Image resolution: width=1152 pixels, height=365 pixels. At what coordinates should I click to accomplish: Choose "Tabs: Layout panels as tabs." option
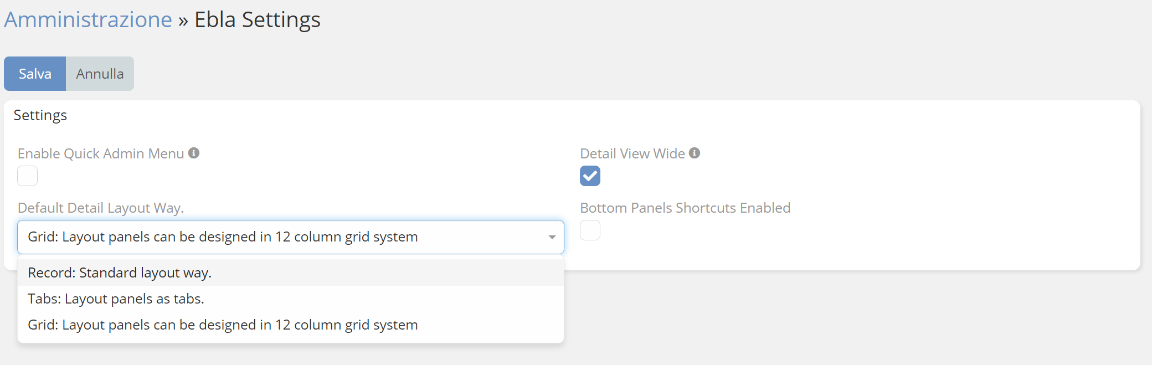click(116, 299)
